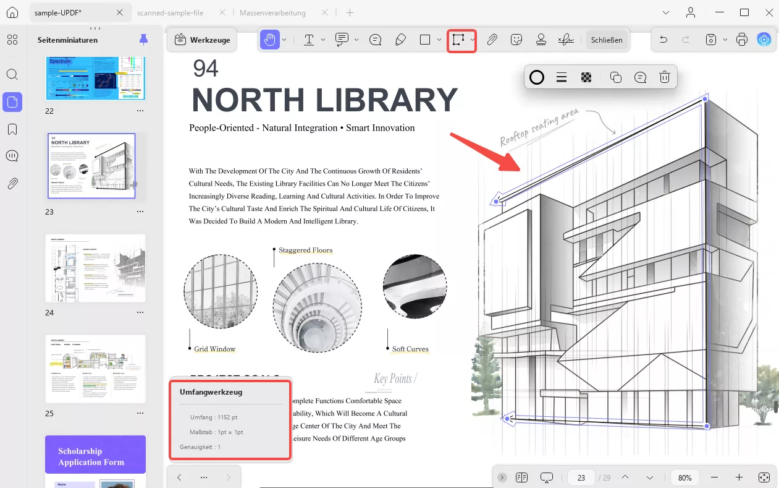Viewport: 779px width, 488px height.
Task: Zoom out with the minus button
Action: [715, 477]
